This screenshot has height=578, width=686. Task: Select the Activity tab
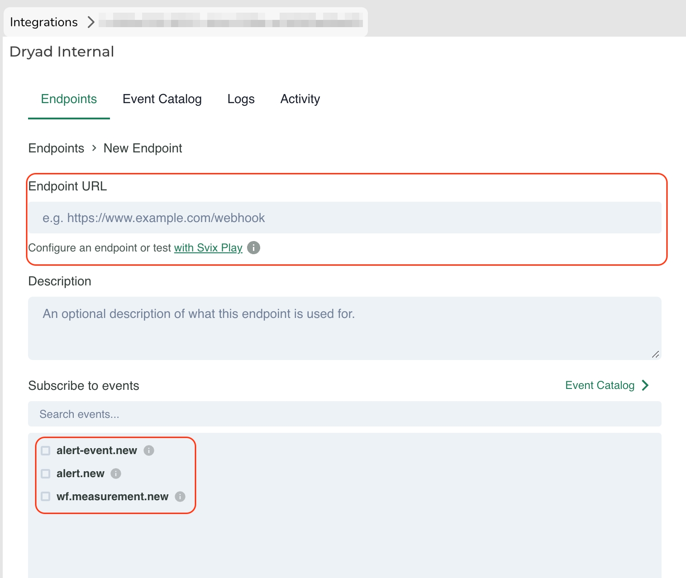[300, 99]
